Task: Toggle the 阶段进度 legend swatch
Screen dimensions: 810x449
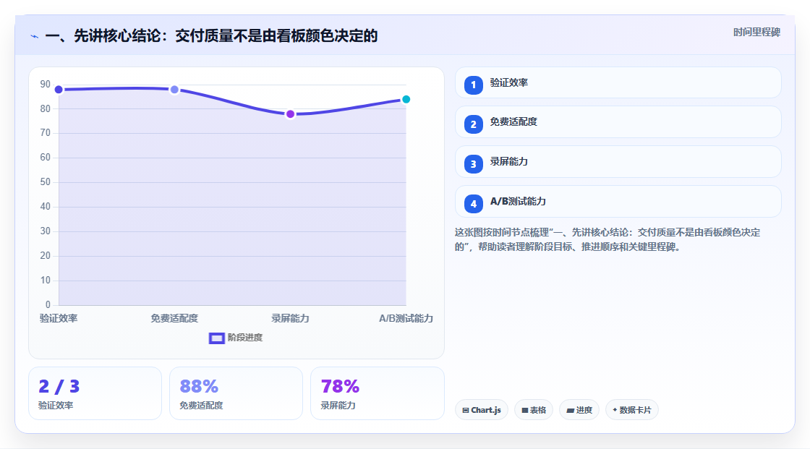Action: pos(216,338)
